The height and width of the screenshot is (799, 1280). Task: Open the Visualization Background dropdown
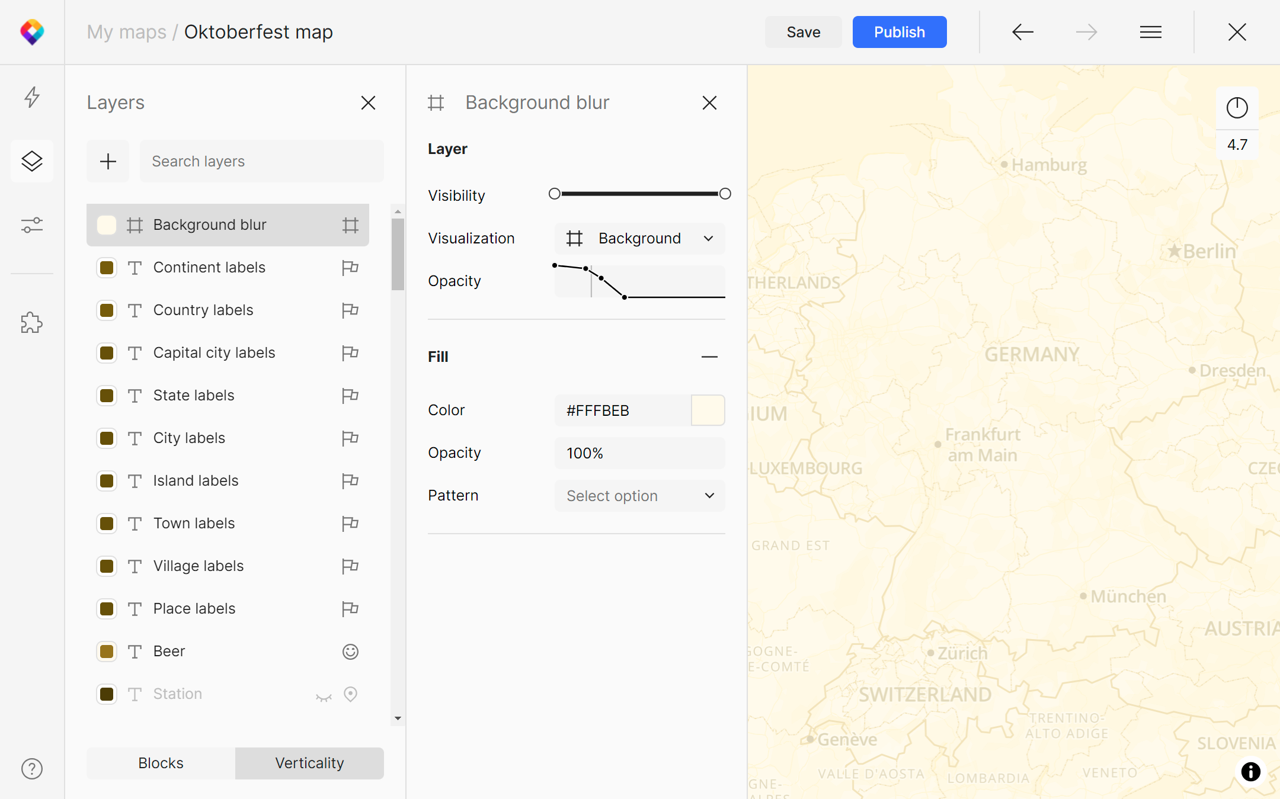click(639, 238)
